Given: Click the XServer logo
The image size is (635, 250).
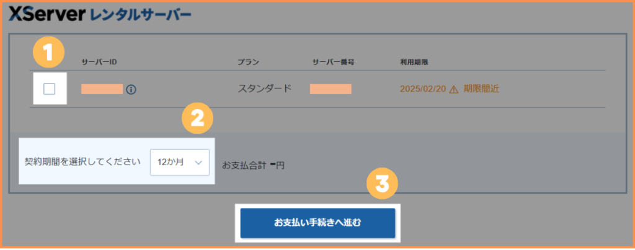Looking at the screenshot, I should coord(47,14).
